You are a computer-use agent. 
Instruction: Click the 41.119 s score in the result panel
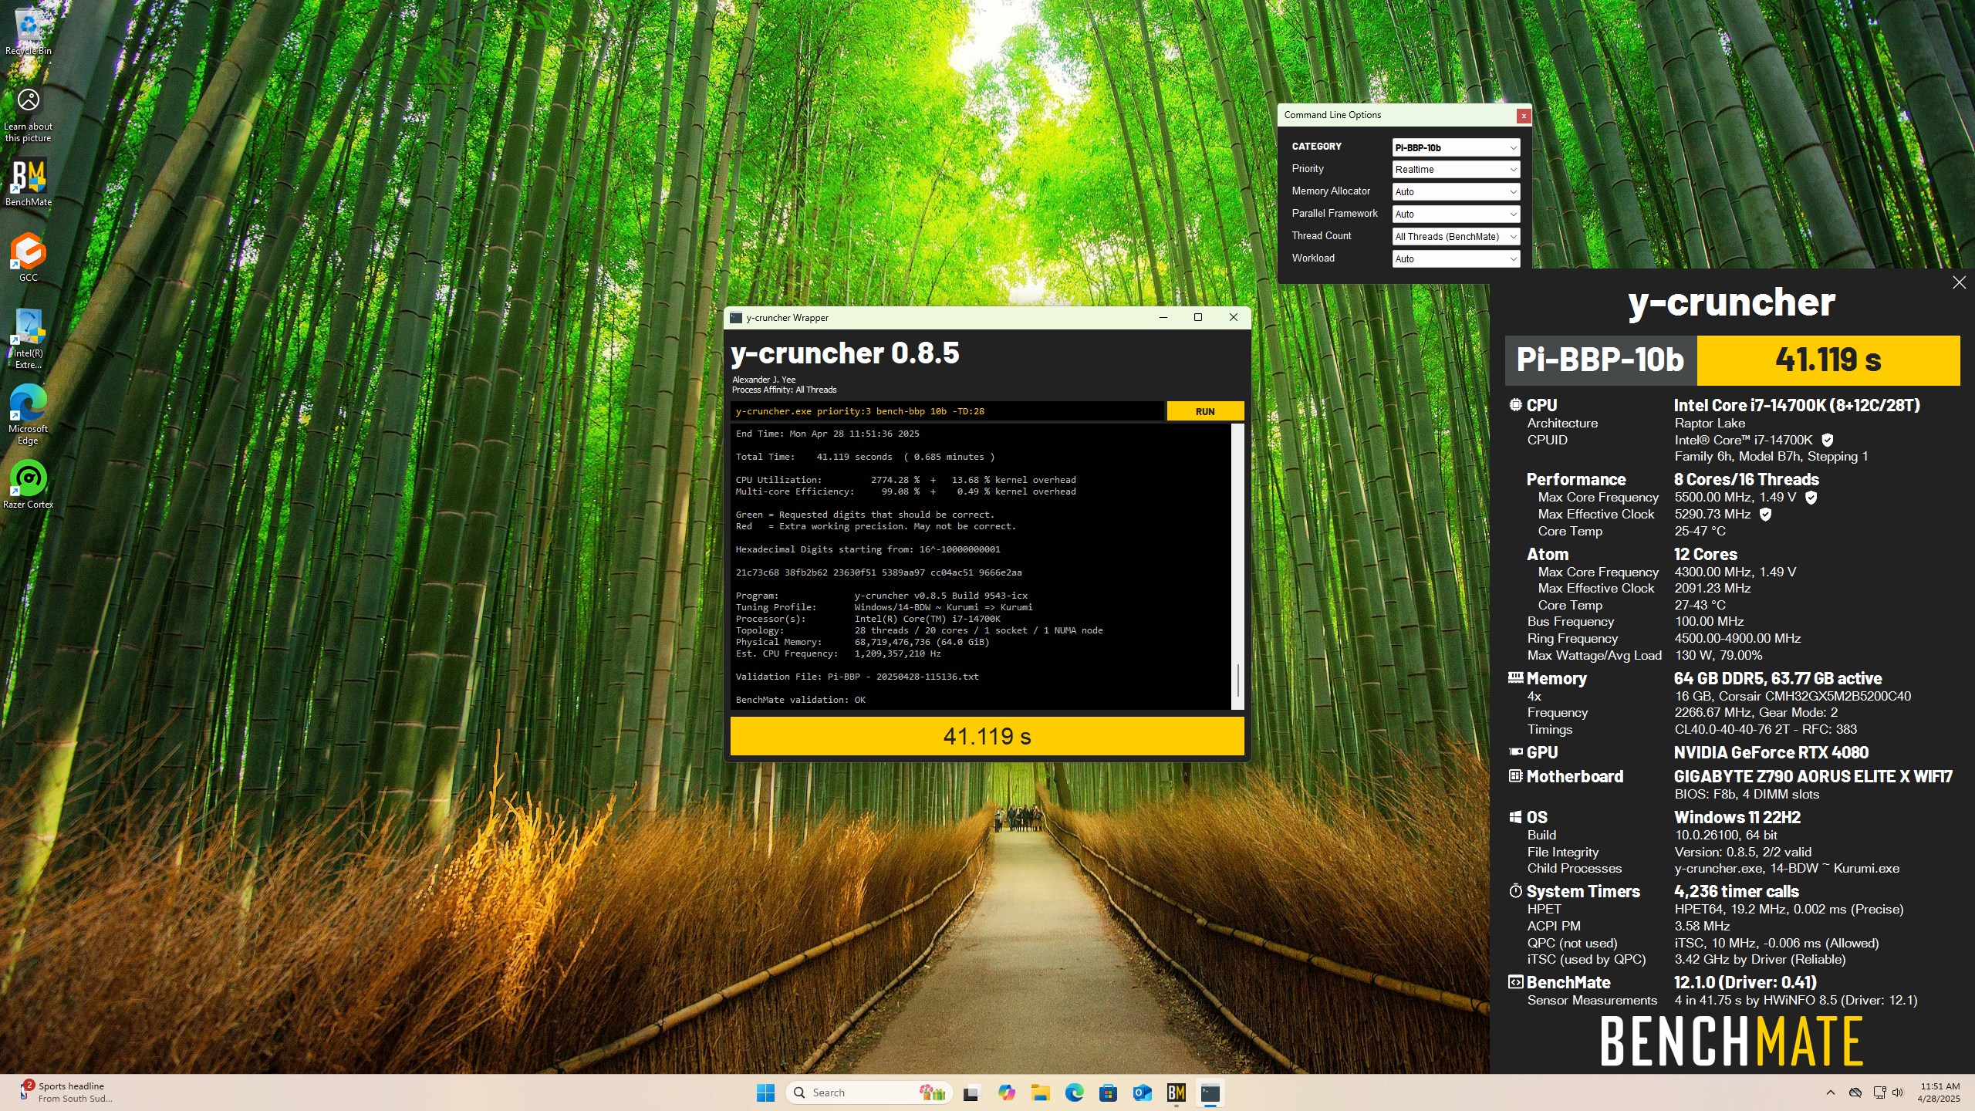[x=1828, y=360]
